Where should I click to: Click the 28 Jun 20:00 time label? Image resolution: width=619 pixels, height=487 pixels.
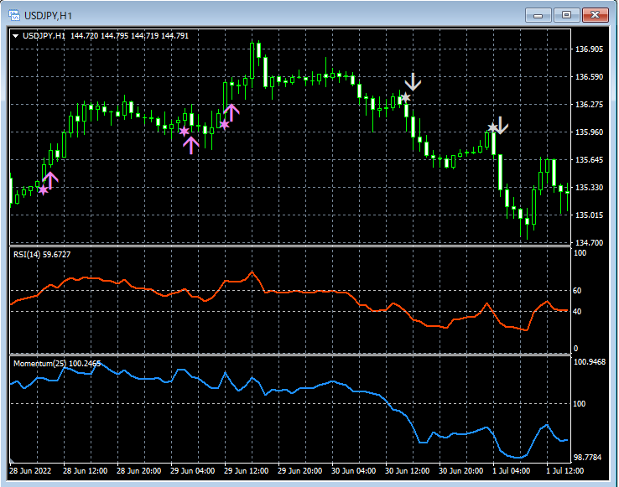(139, 471)
